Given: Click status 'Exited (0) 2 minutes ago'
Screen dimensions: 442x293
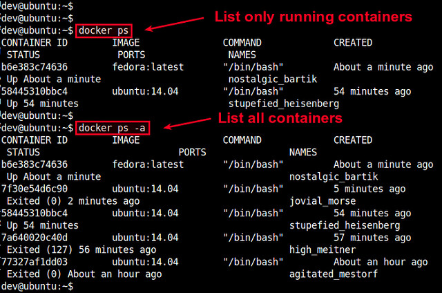Looking at the screenshot, I should click(73, 201).
